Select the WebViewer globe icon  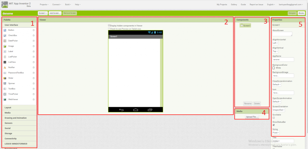pyautogui.click(x=5, y=99)
